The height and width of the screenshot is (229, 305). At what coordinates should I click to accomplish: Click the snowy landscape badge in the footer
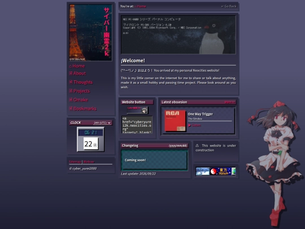(x=203, y=171)
